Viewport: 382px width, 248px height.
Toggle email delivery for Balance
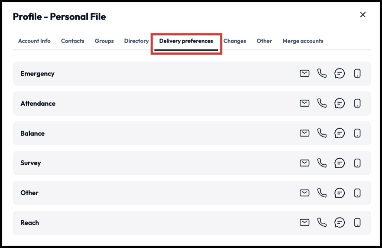point(304,133)
